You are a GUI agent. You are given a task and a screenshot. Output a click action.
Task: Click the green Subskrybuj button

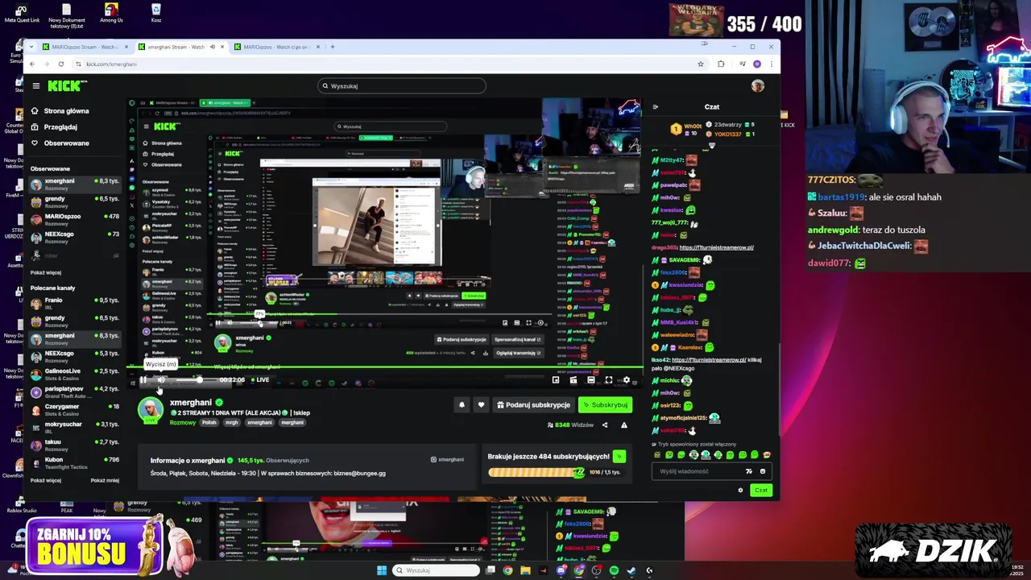605,405
